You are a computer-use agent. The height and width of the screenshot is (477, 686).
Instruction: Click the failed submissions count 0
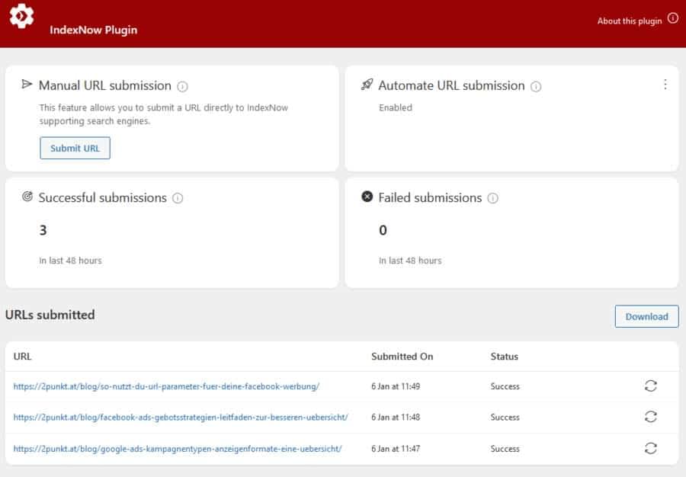(x=383, y=230)
